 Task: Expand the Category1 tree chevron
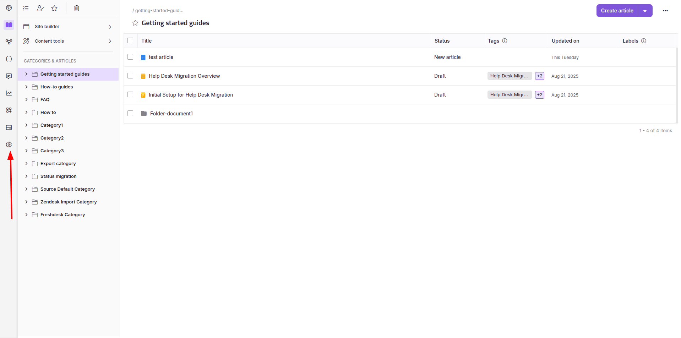(26, 125)
